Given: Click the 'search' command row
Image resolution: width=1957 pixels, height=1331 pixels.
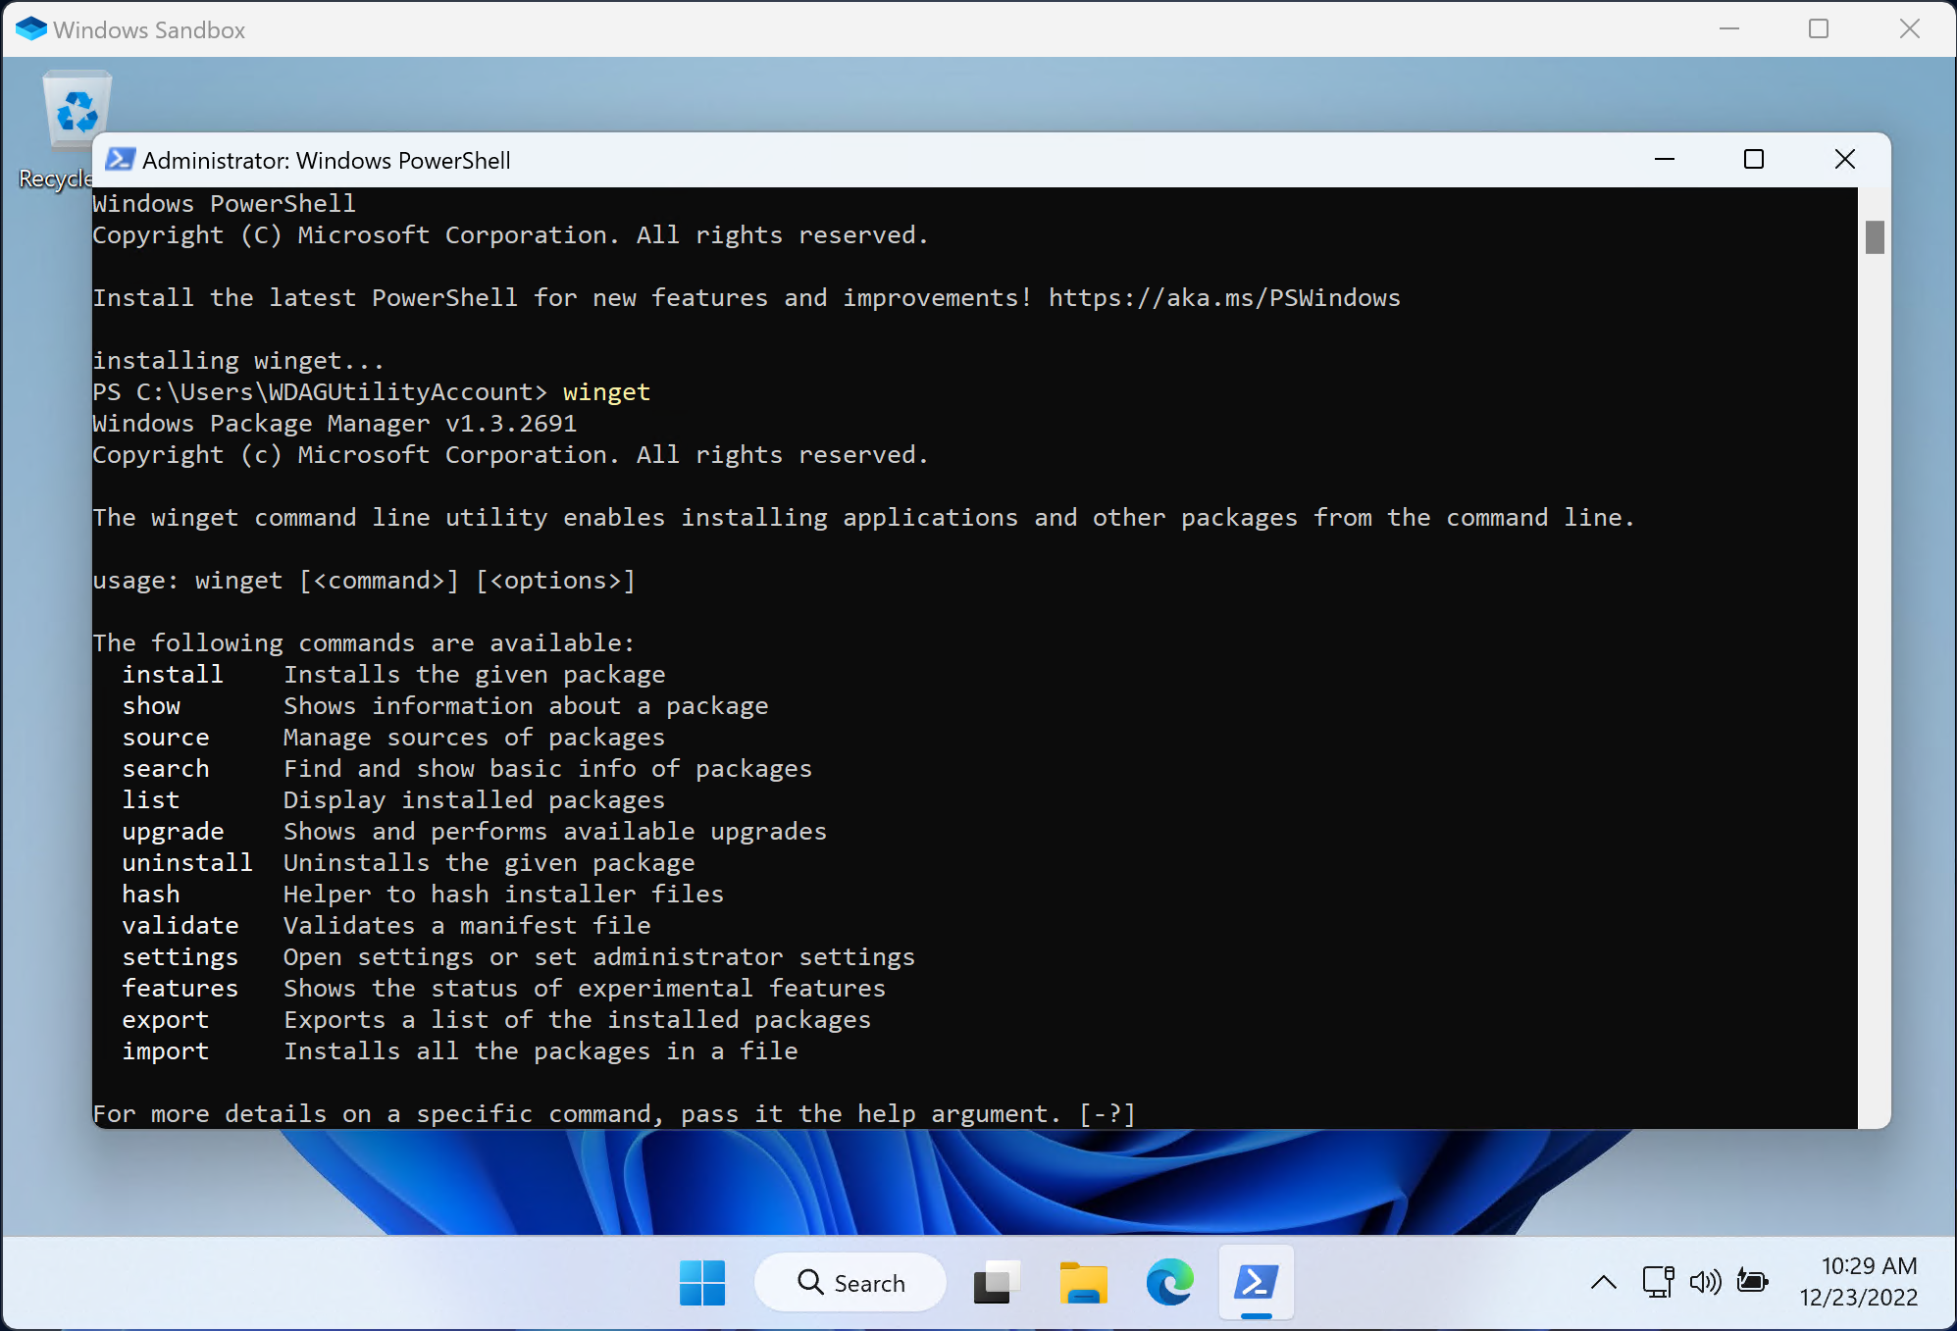Looking at the screenshot, I should point(468,769).
